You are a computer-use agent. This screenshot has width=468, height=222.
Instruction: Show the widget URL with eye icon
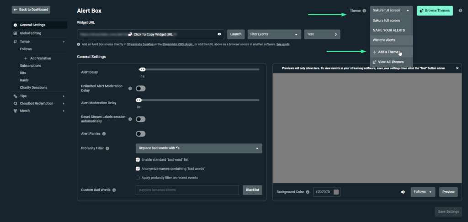click(219, 34)
